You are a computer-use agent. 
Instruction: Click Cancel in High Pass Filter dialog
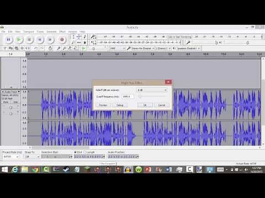(162, 105)
